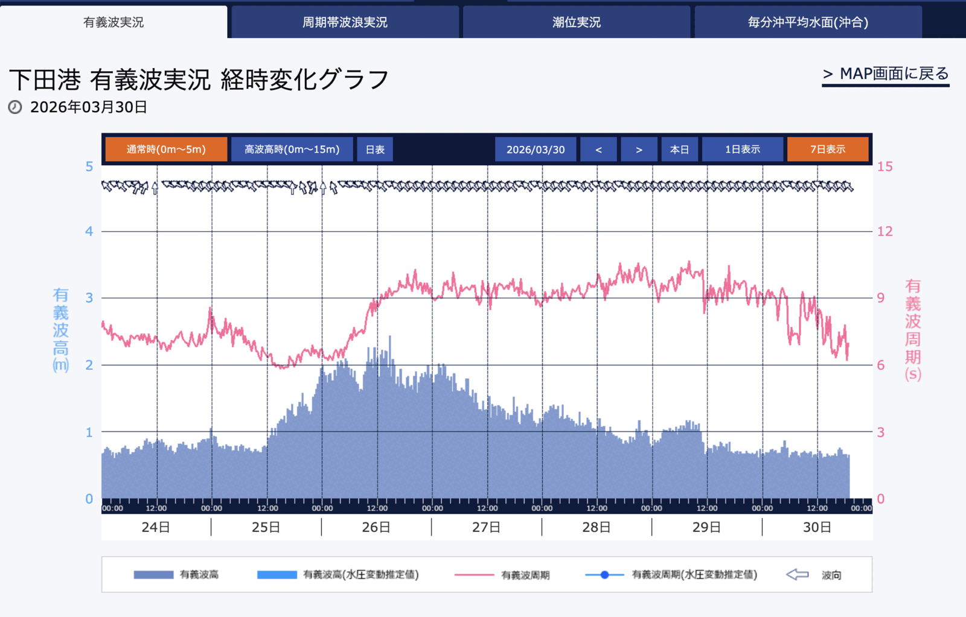This screenshot has width=966, height=617.
Task: Click 有義波高(水圧変動推定値) blue legend swatch
Action: click(x=277, y=575)
